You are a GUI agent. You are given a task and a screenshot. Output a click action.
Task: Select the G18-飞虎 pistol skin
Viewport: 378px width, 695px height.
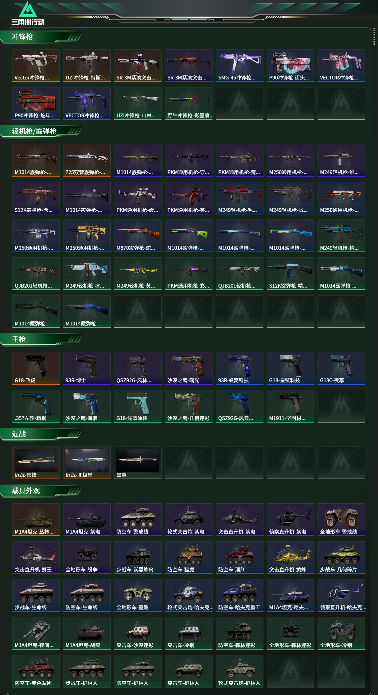[x=36, y=368]
